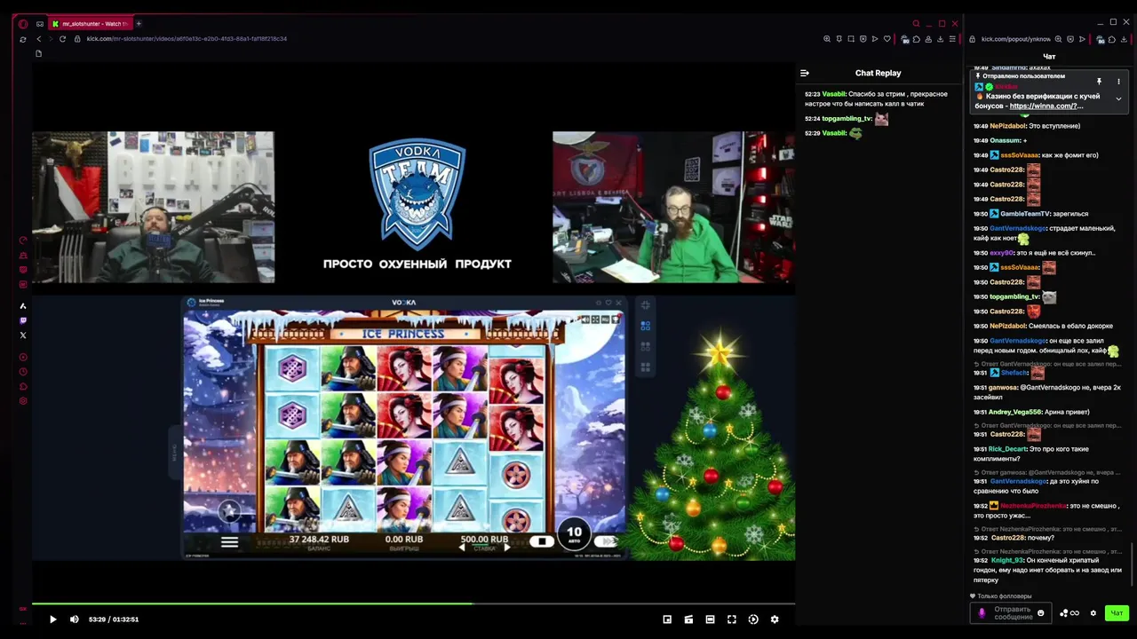Image resolution: width=1137 pixels, height=639 pixels.
Task: Open the Opera workspaces icon
Action: click(40, 24)
